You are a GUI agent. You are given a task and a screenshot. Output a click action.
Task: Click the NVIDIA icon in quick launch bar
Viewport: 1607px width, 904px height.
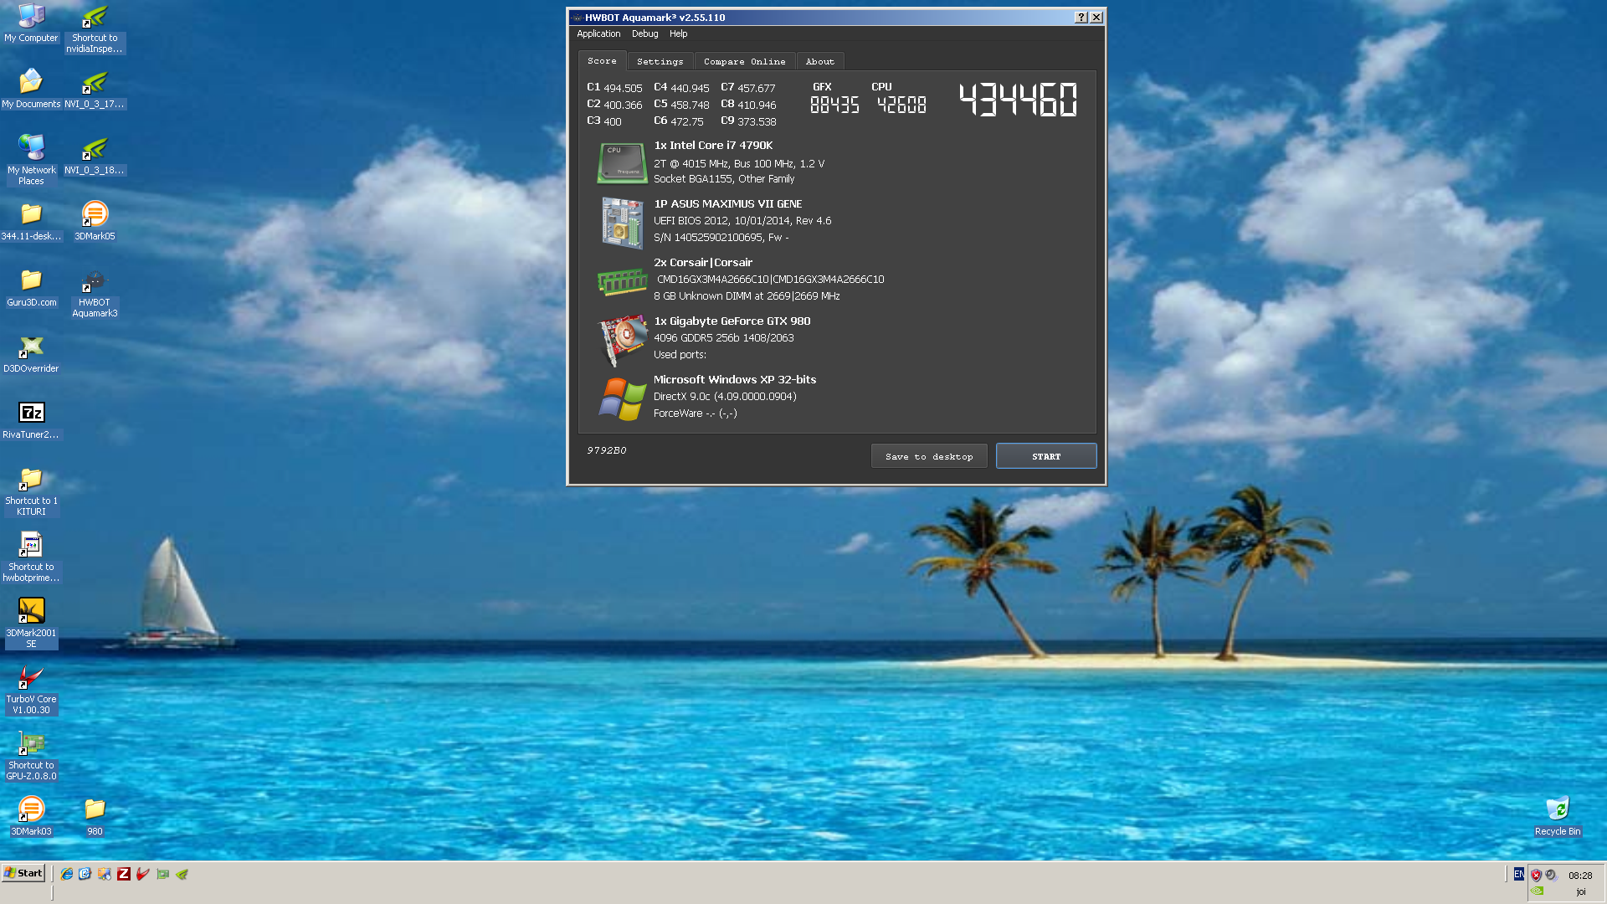click(x=182, y=874)
